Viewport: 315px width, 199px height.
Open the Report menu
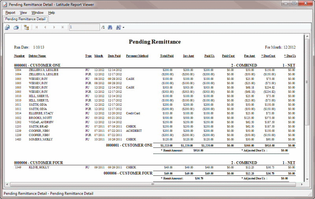tap(10, 13)
